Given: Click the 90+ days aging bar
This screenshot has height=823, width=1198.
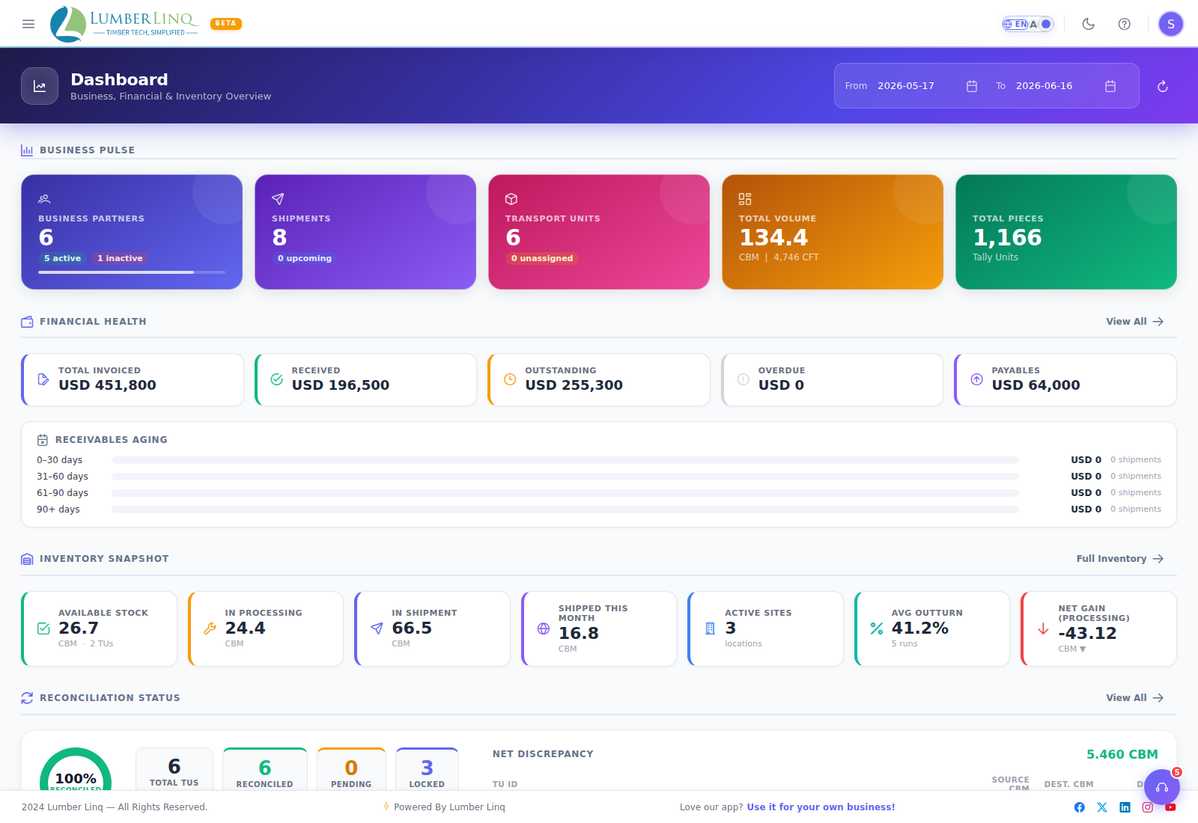Looking at the screenshot, I should [x=565, y=510].
